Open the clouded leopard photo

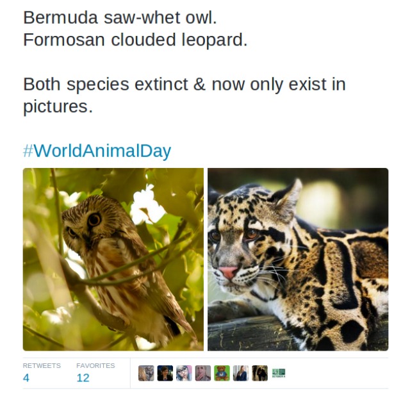coord(298,259)
